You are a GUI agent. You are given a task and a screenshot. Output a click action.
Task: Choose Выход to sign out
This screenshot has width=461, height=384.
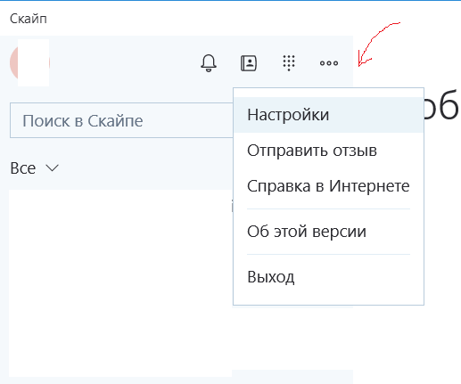328,277
